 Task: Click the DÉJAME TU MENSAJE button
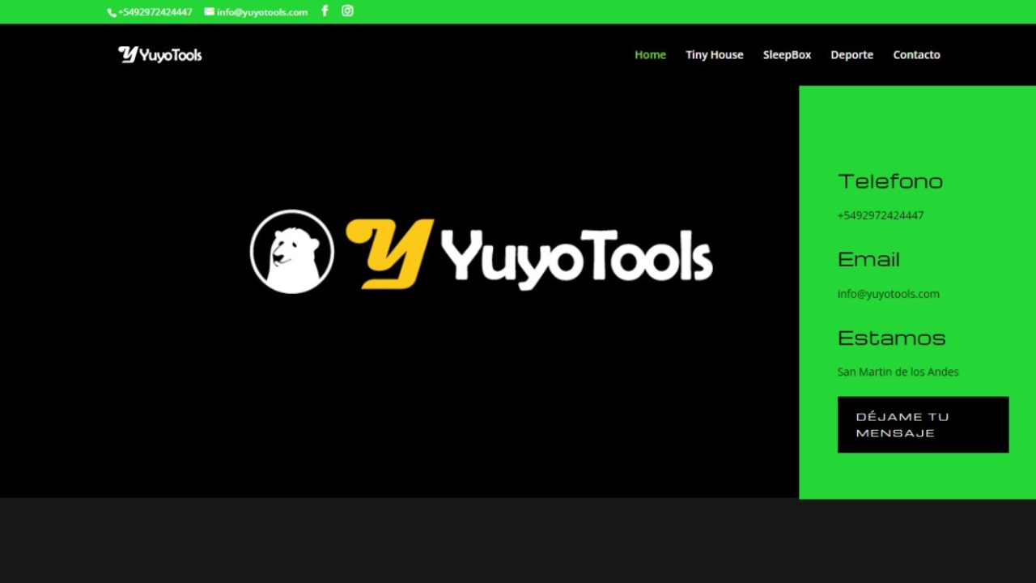(x=923, y=424)
